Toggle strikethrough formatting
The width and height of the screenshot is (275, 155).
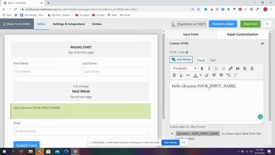tap(188, 75)
